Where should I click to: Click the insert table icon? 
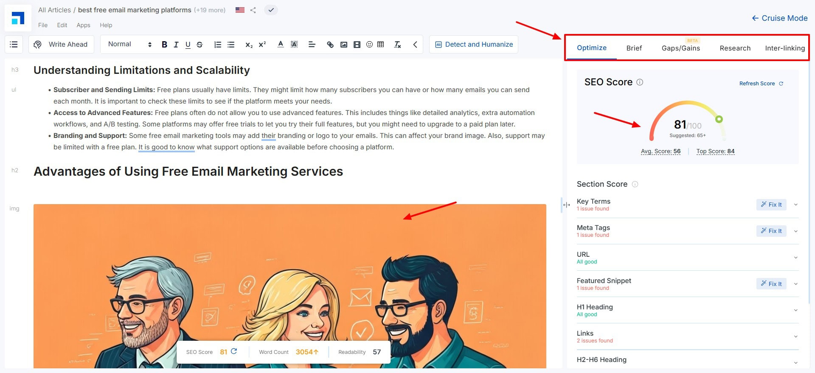(381, 45)
